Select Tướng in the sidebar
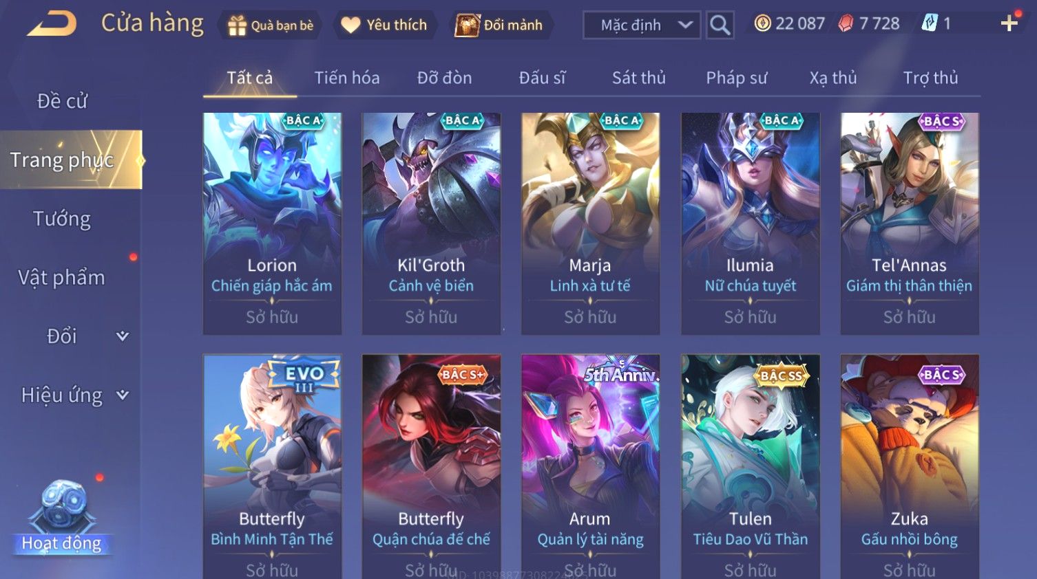Screen dimensions: 1037x579 [x=62, y=219]
